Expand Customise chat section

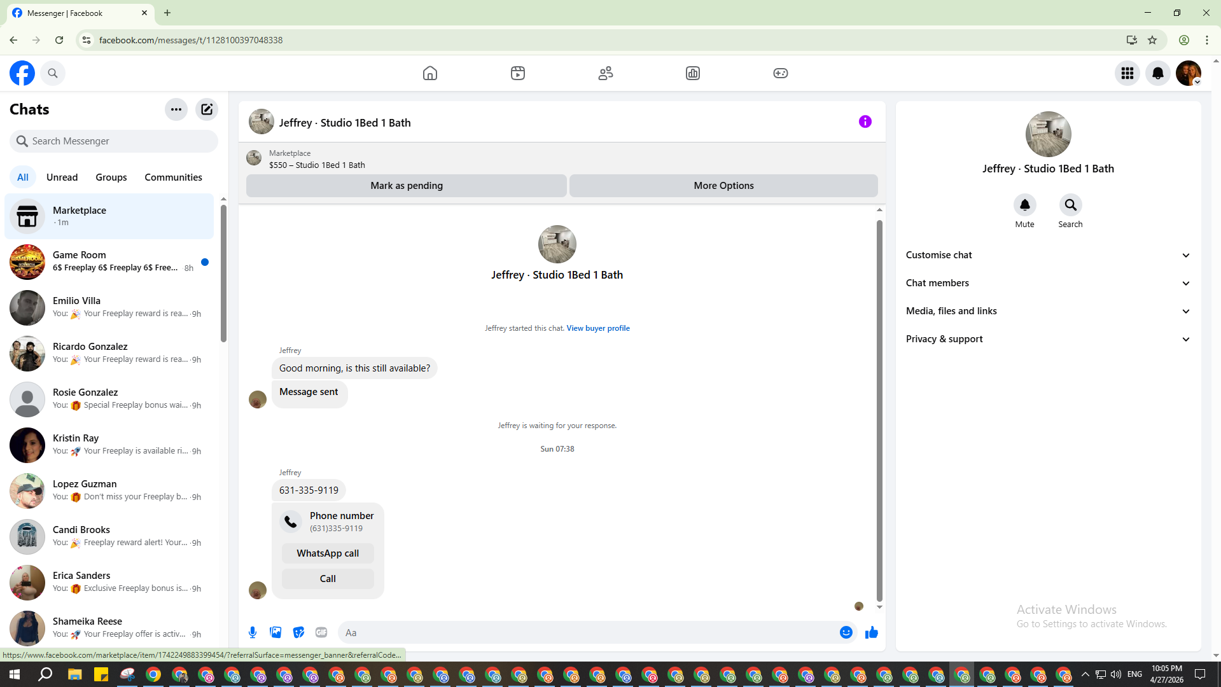click(x=1048, y=255)
